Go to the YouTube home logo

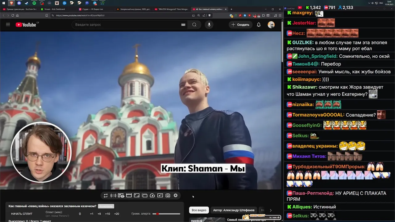26,25
